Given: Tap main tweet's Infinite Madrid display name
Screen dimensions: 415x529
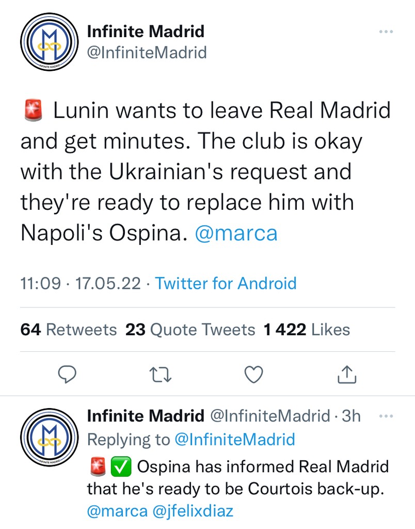Looking at the screenshot, I should click(x=146, y=32).
